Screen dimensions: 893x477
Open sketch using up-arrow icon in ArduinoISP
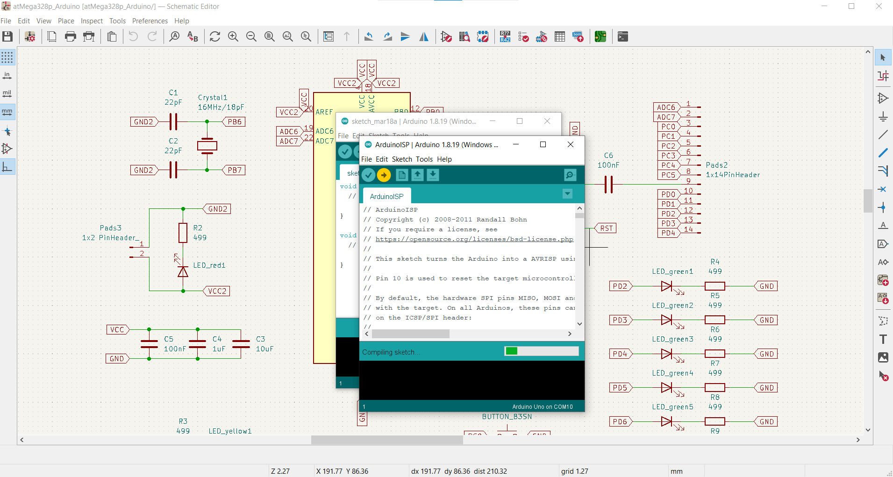(x=417, y=175)
